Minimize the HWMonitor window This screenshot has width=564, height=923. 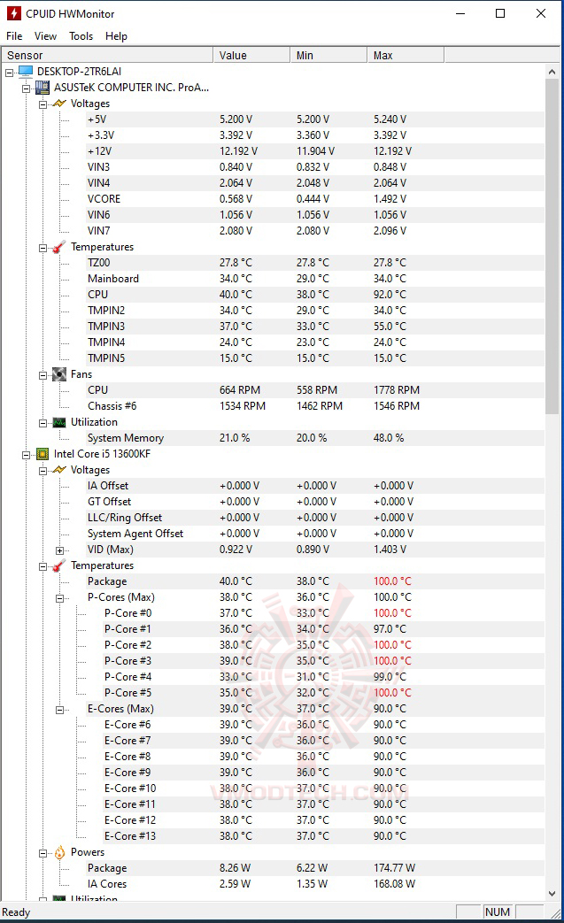(460, 13)
